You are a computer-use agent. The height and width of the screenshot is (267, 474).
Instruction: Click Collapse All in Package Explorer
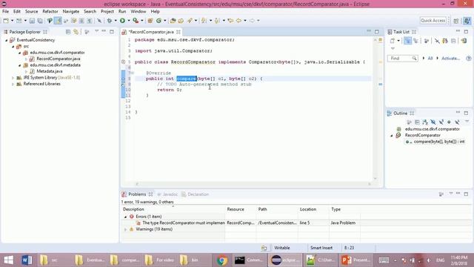point(68,32)
